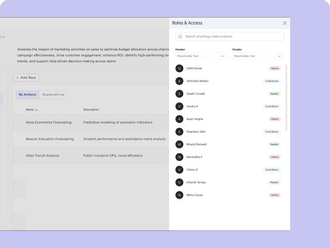Select the name 'Varsha A'
The width and height of the screenshot is (330, 248).
click(x=192, y=106)
